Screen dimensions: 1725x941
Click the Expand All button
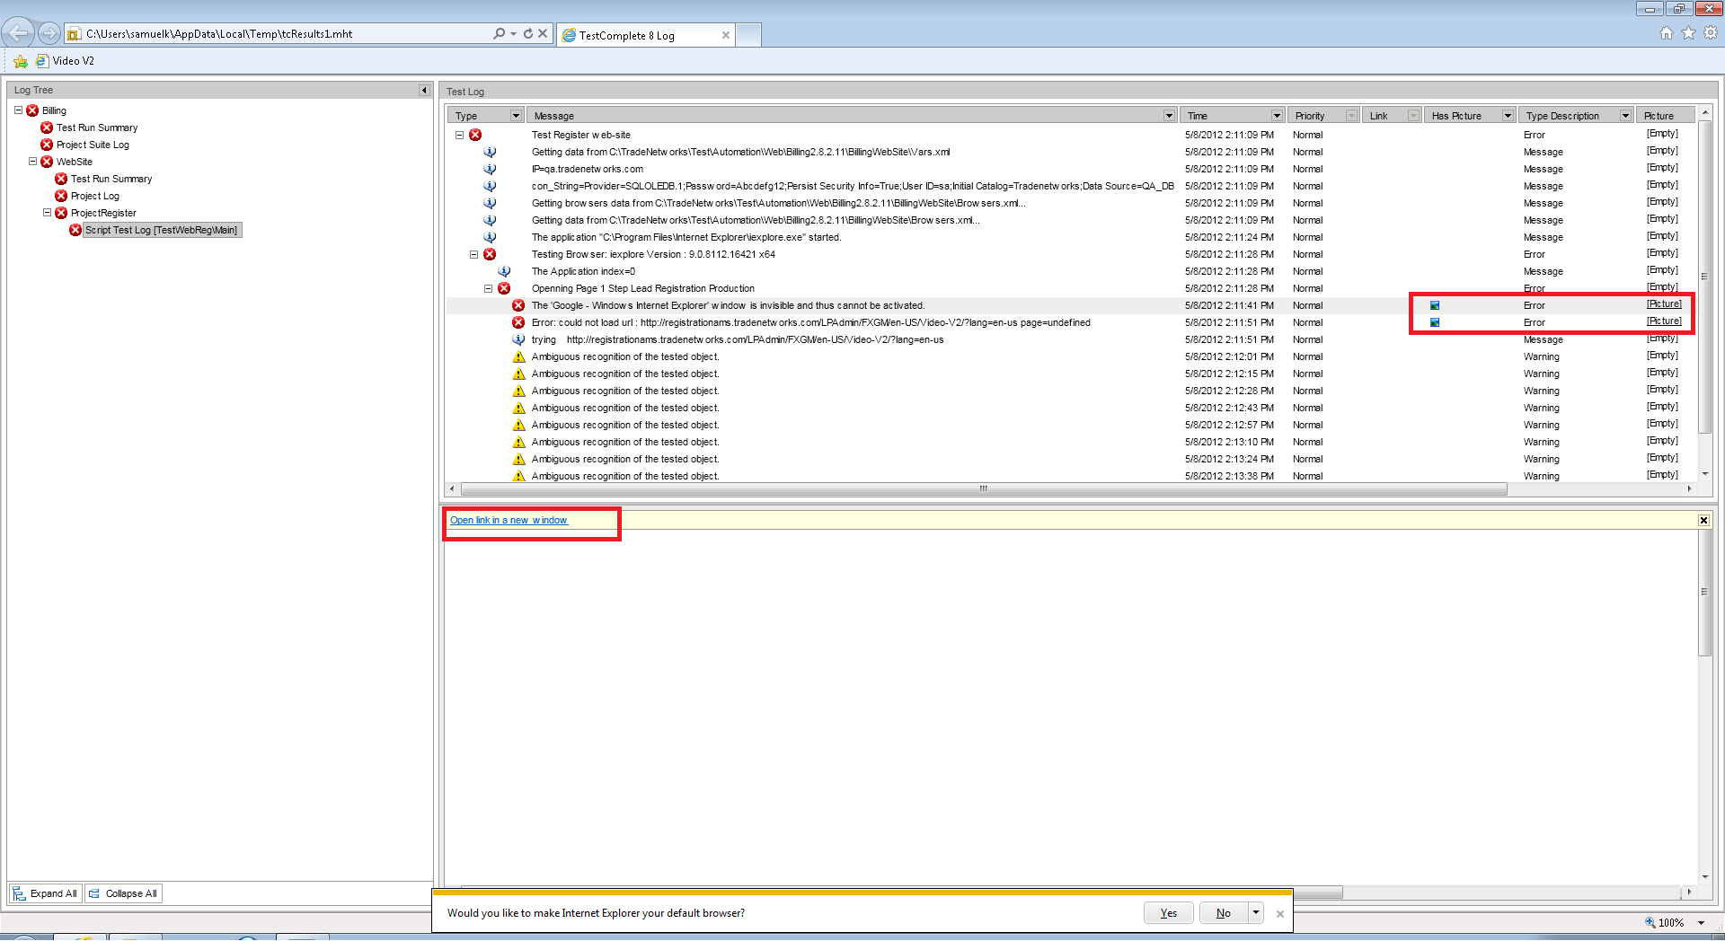click(x=46, y=893)
